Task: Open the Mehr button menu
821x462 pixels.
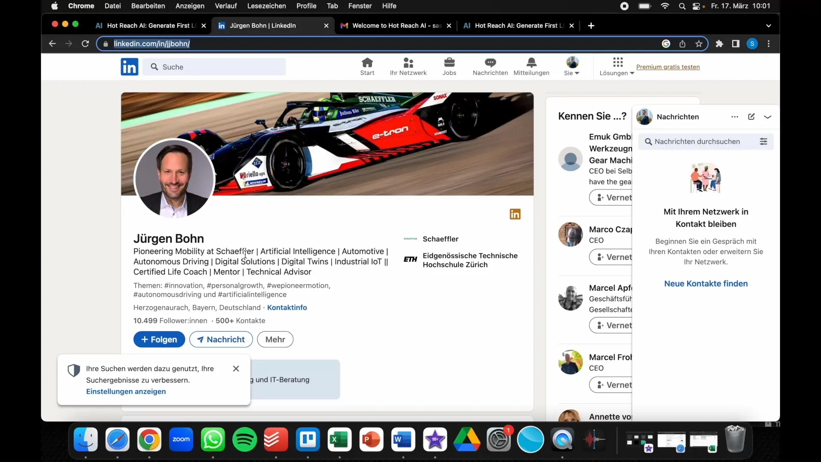Action: 275,340
